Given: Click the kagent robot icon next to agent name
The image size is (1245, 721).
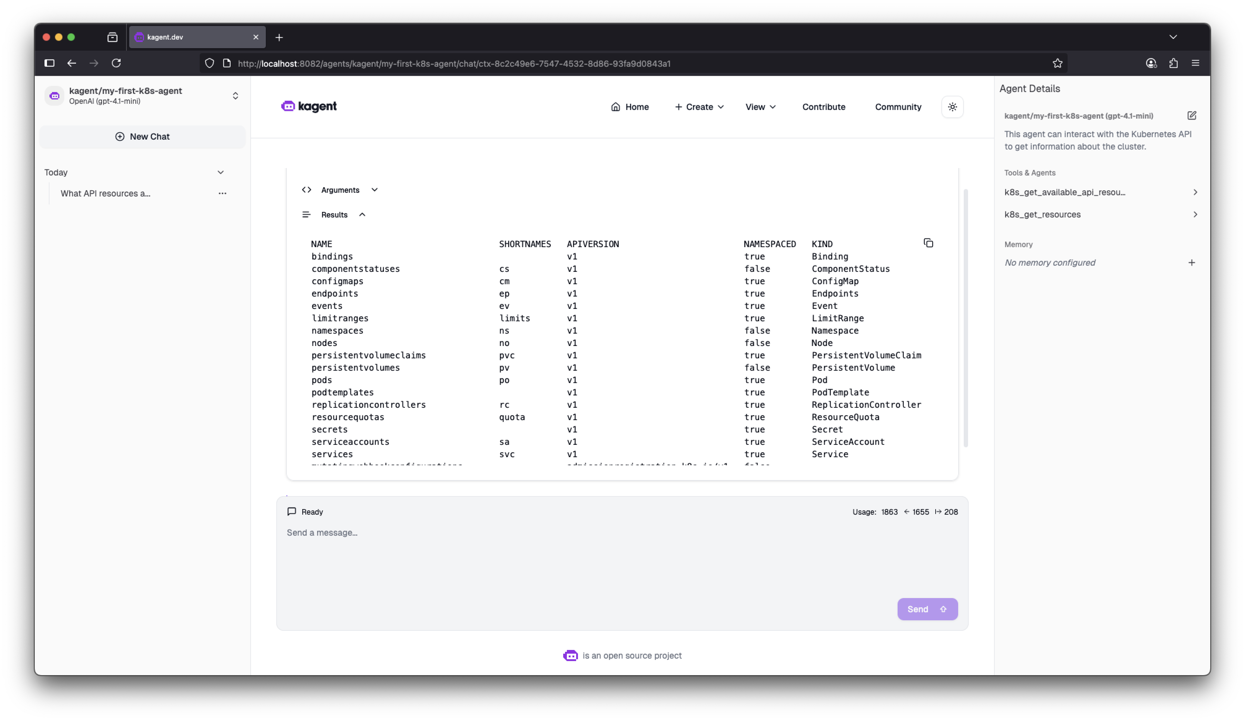Looking at the screenshot, I should tap(54, 95).
